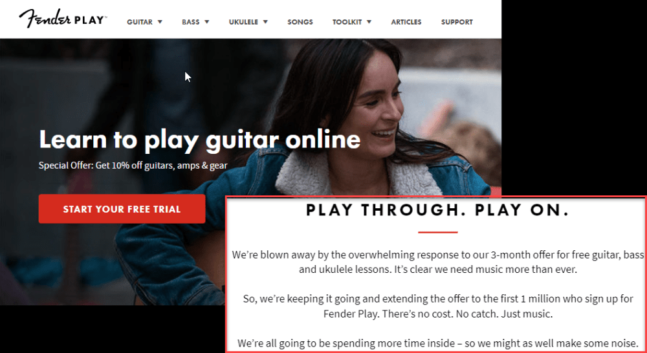
Task: Visit the Support page
Action: [457, 22]
